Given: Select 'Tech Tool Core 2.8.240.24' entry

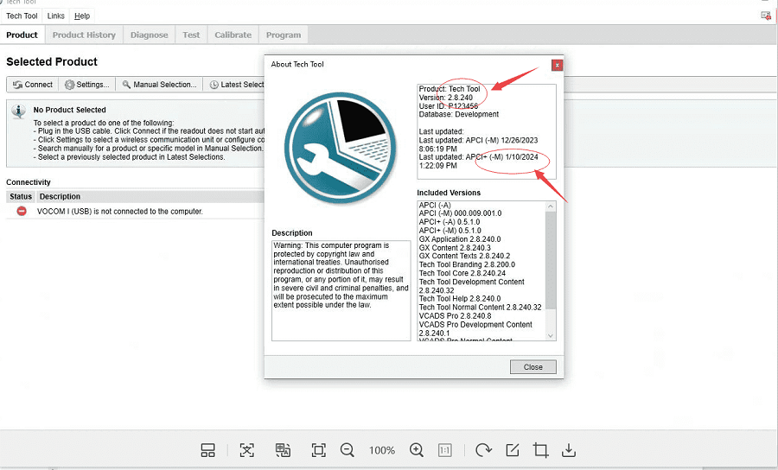Looking at the screenshot, I should 462,273.
